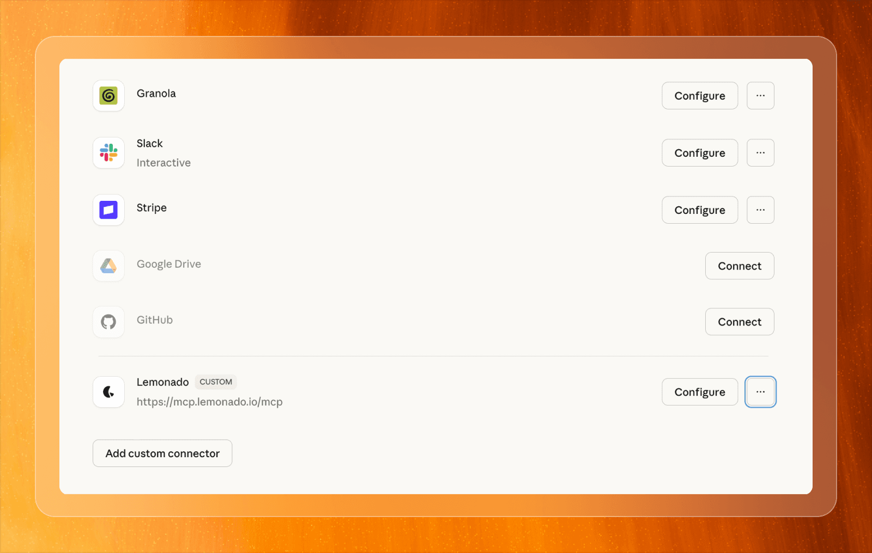This screenshot has width=872, height=553.
Task: Connect Google Drive
Action: pyautogui.click(x=740, y=266)
